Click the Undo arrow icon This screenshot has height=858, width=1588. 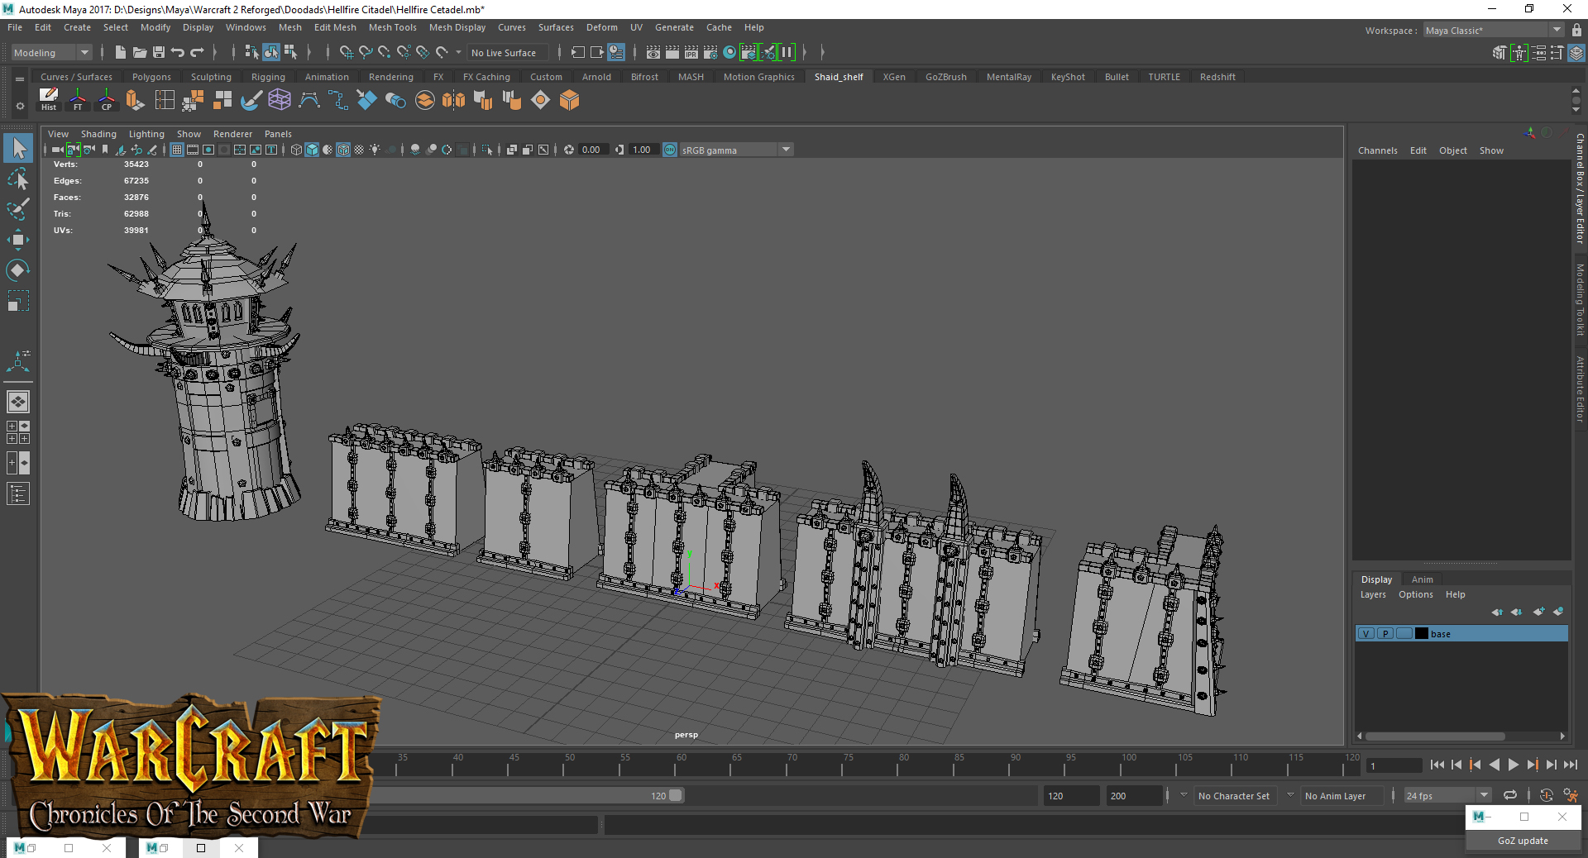tap(178, 52)
